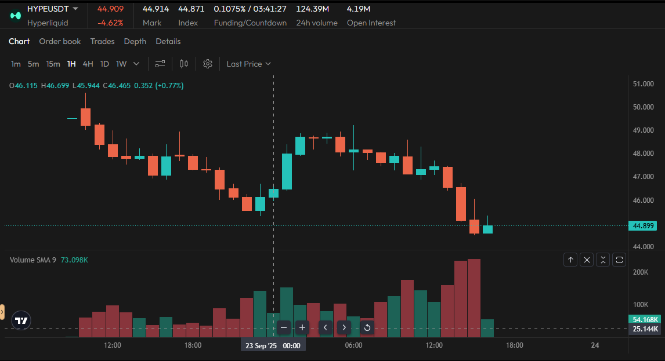This screenshot has height=361, width=665.
Task: Expand the HYPEUSDT pair selector
Action: click(x=75, y=9)
